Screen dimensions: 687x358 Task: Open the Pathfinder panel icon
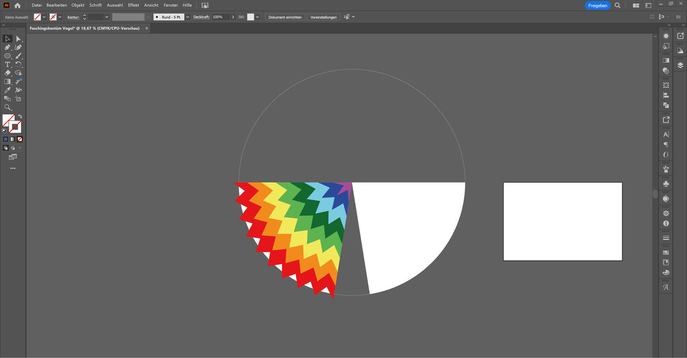tap(666, 106)
